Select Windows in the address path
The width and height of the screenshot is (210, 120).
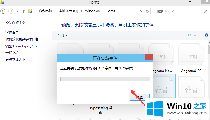(x=92, y=11)
